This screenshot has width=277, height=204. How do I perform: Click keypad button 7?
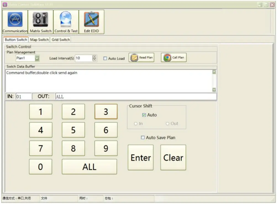tap(41, 148)
